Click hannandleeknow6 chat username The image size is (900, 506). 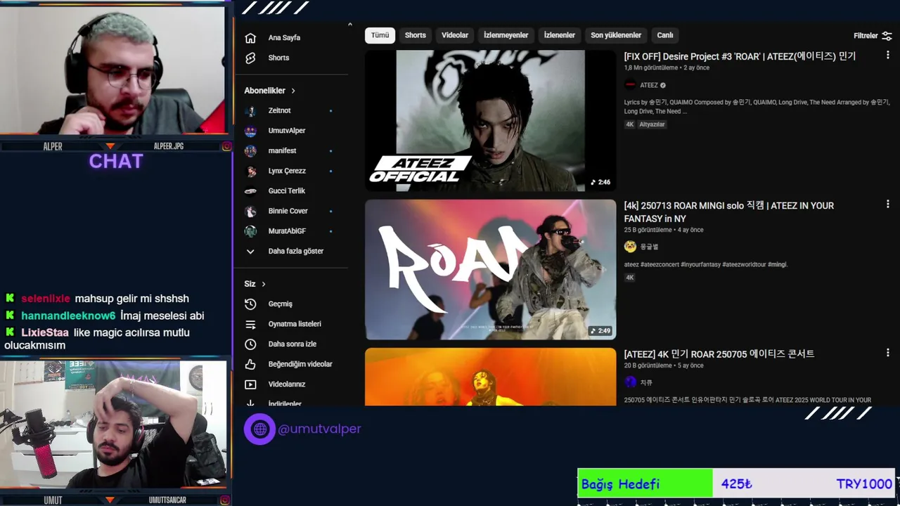[68, 316]
